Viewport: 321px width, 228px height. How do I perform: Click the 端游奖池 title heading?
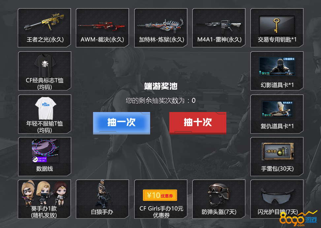(161, 86)
